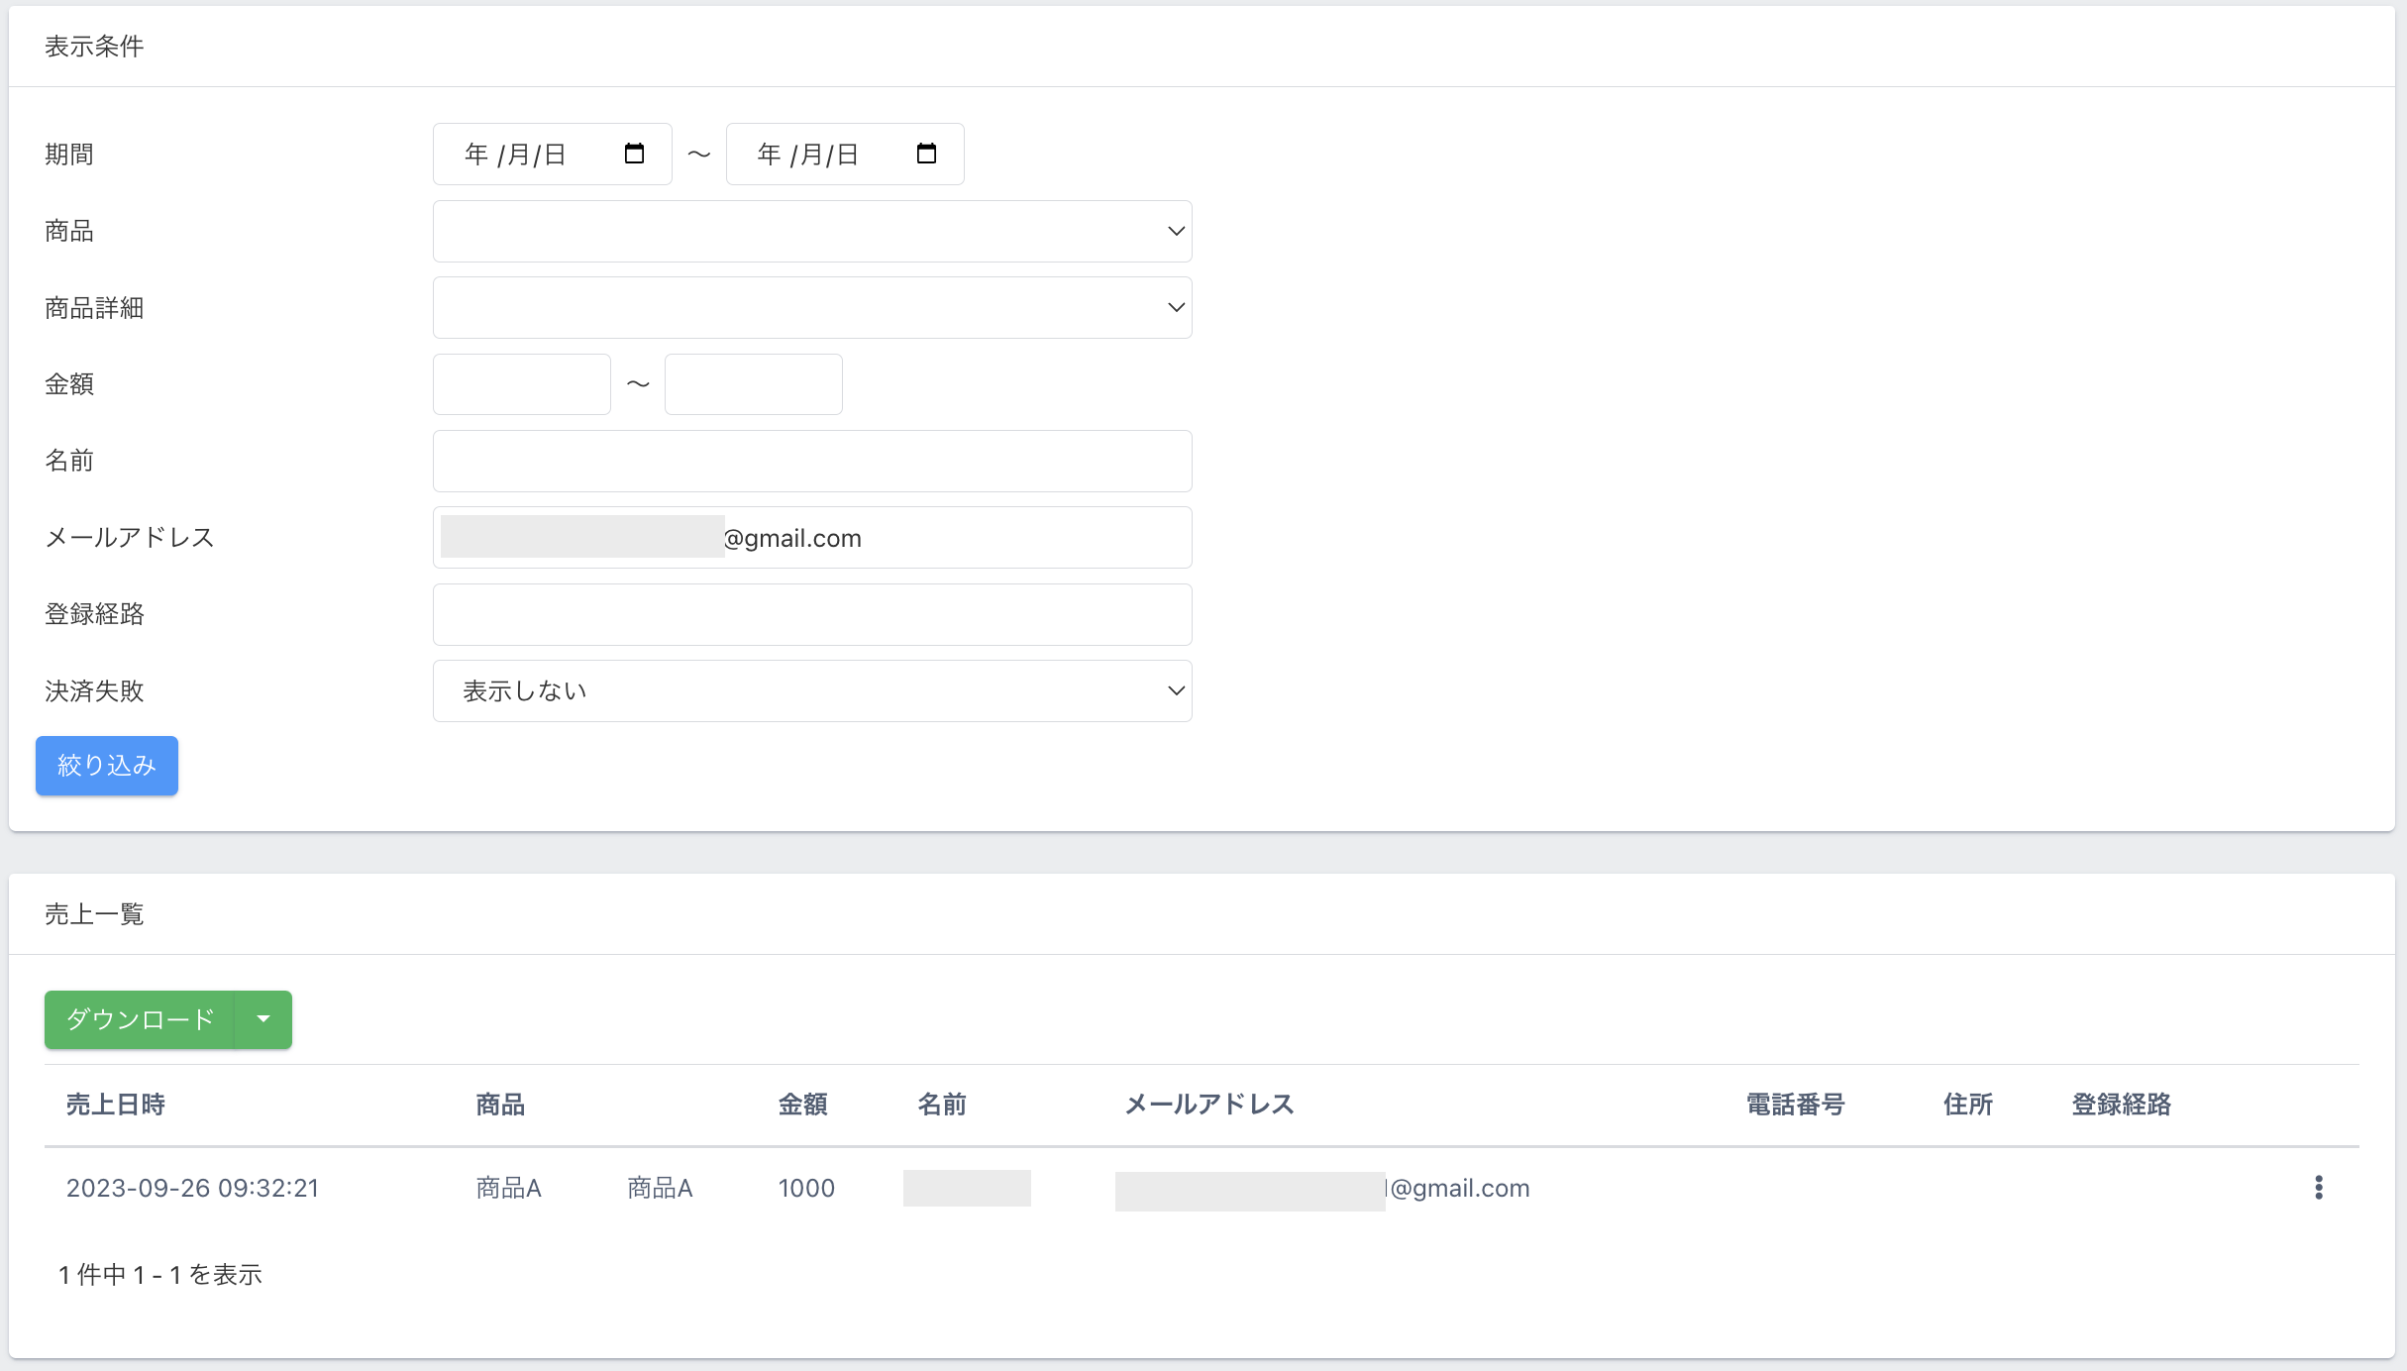Sort by 売上日時 column header
The width and height of the screenshot is (2407, 1371).
coord(116,1105)
